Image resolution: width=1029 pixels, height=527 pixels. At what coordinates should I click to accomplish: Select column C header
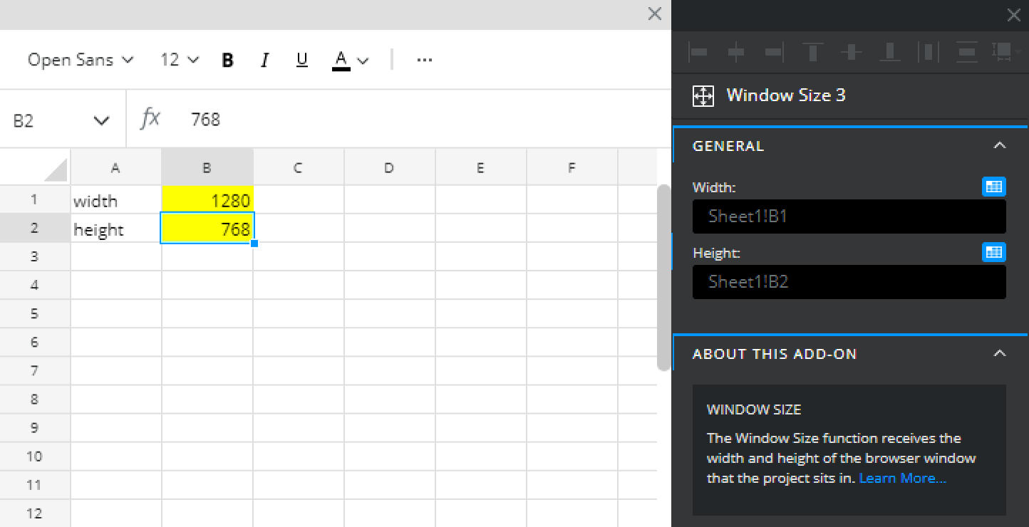click(x=298, y=168)
